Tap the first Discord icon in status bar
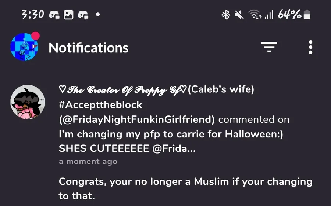Viewport: 331px width, 206px height. [x=55, y=15]
